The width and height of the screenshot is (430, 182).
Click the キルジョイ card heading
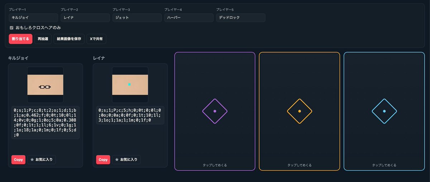[x=18, y=58]
